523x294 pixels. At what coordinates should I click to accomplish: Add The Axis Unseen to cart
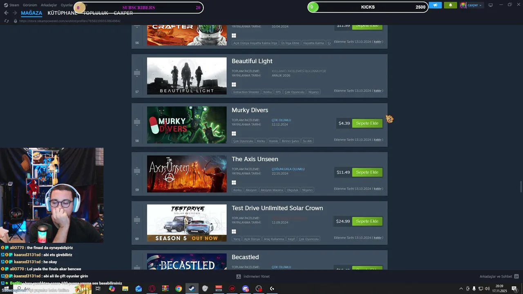tap(367, 172)
